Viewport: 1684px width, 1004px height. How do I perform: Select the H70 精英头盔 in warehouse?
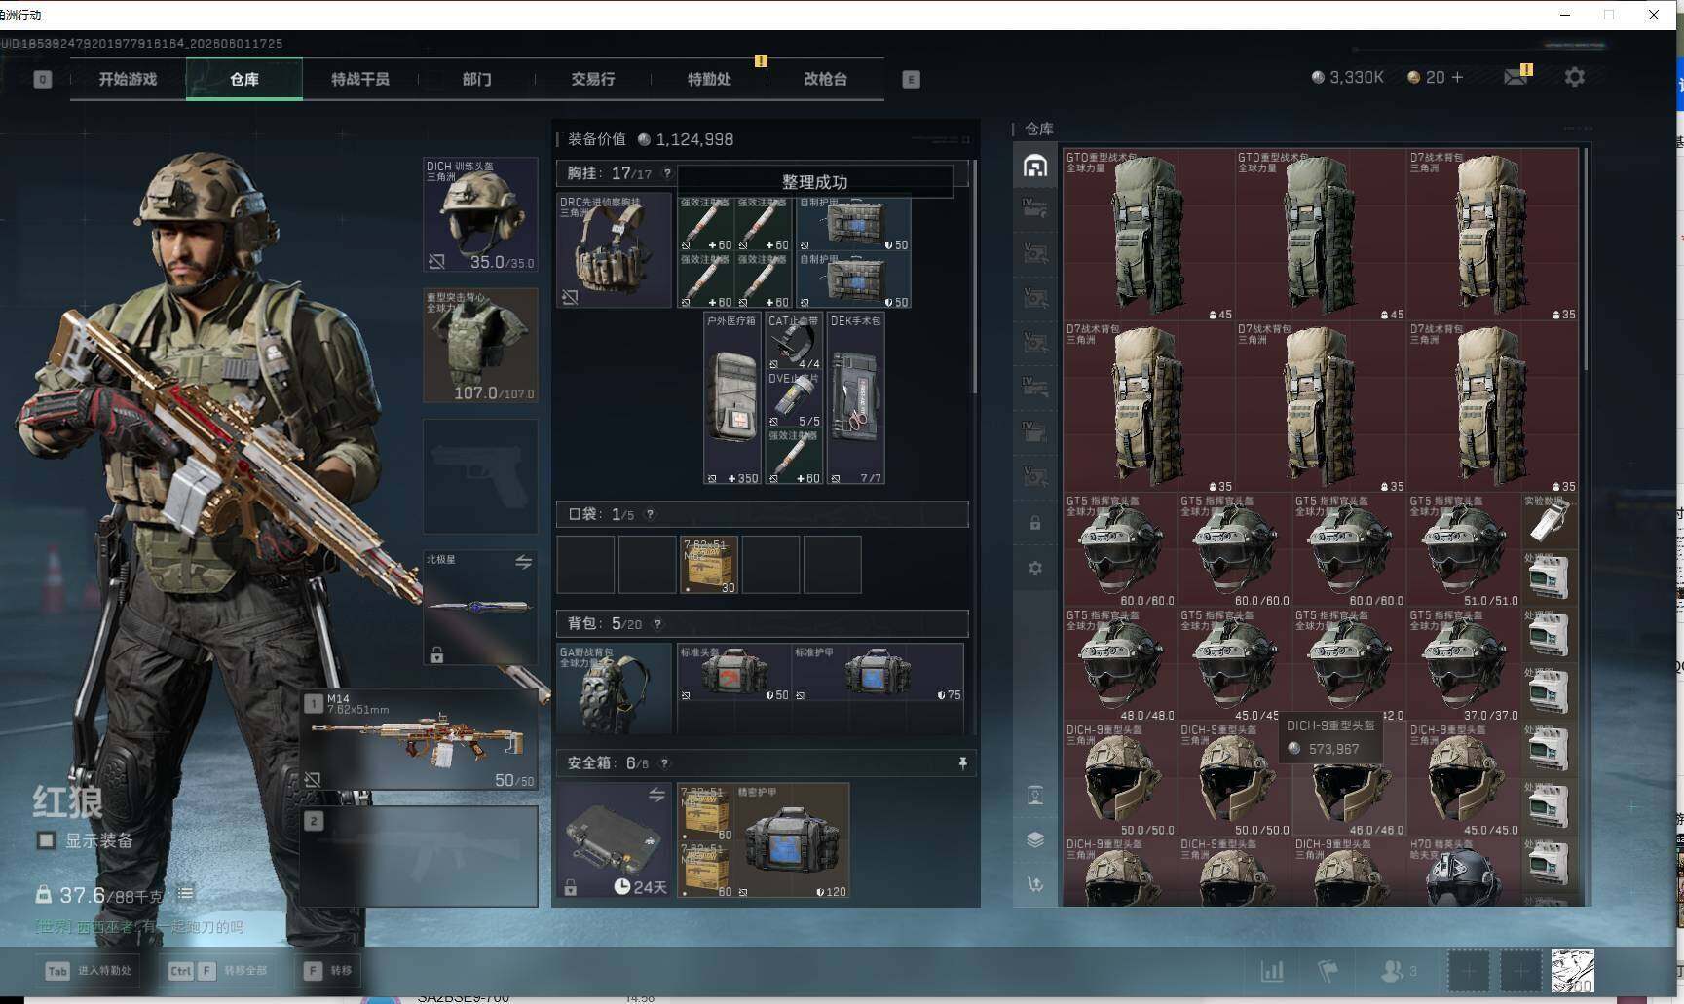[1464, 871]
